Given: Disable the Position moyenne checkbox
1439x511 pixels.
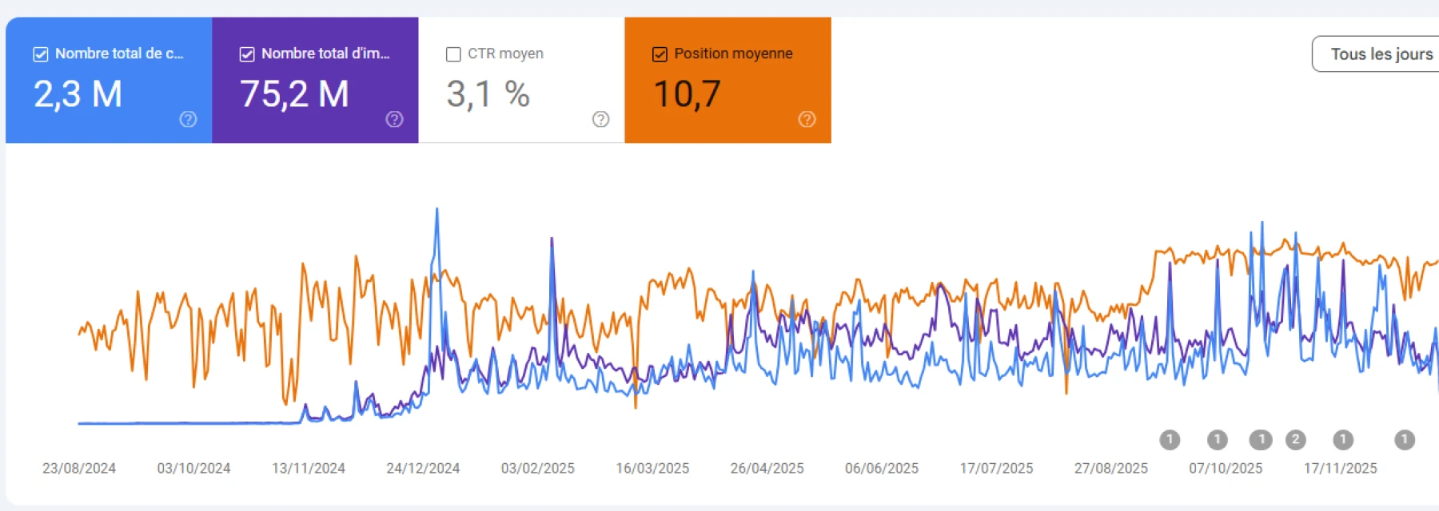Looking at the screenshot, I should [x=660, y=54].
